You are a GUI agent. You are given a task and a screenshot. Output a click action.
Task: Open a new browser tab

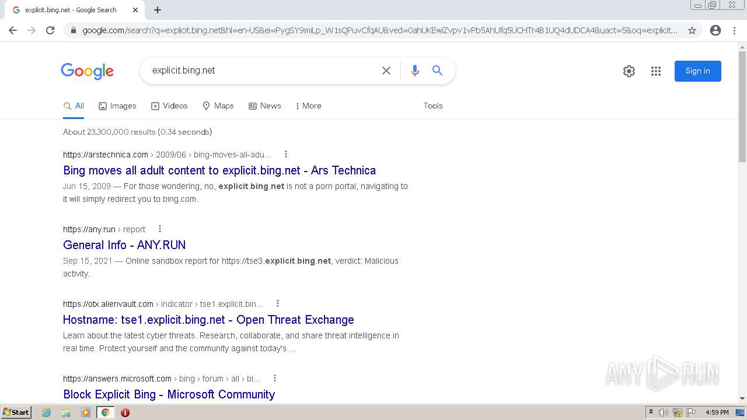click(158, 10)
